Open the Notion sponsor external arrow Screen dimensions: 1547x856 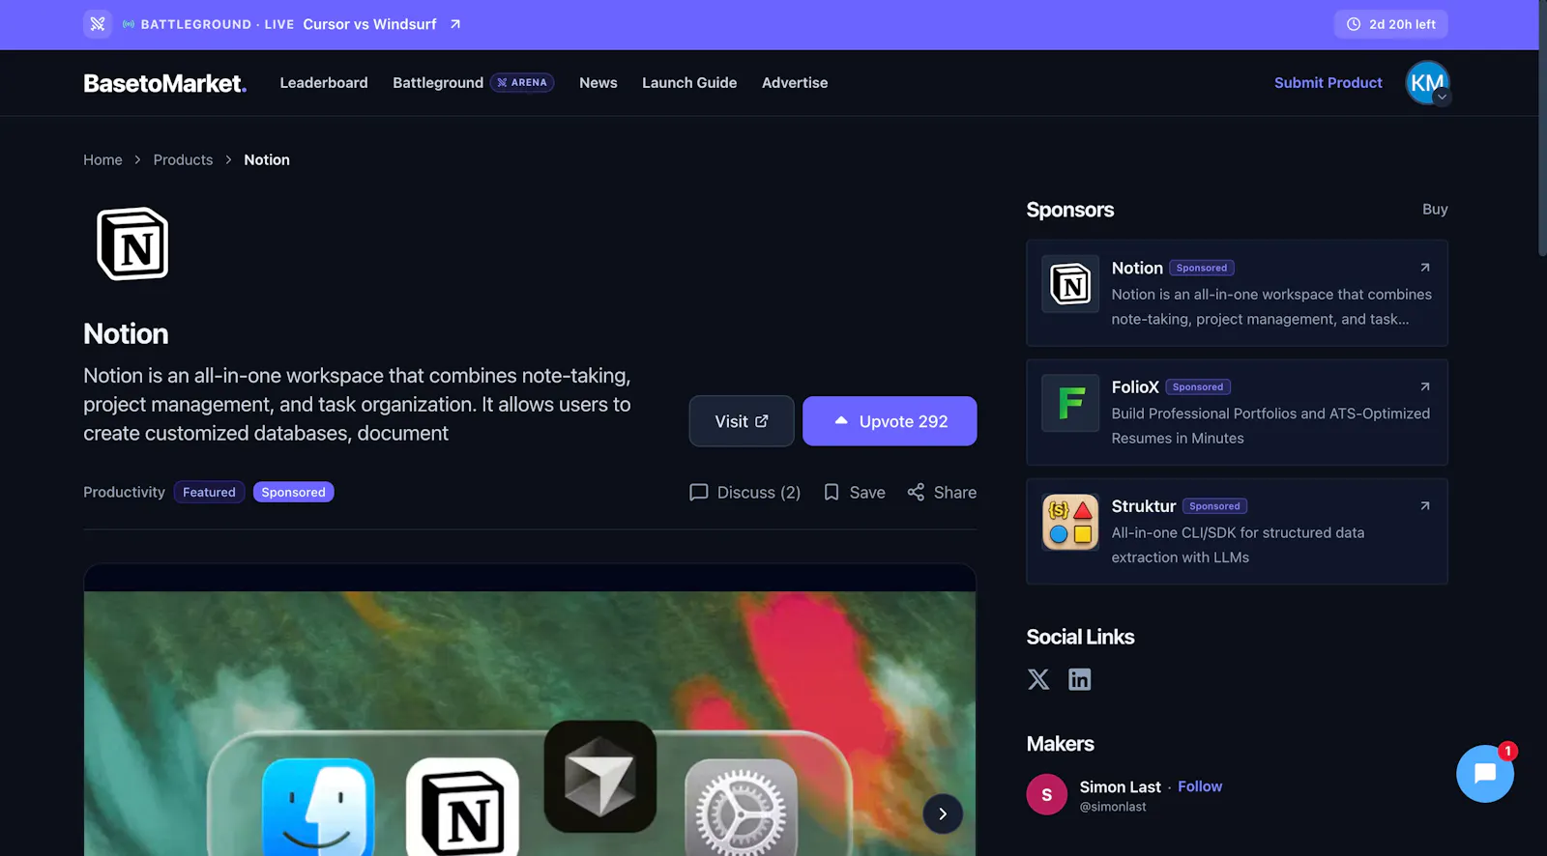click(x=1424, y=268)
